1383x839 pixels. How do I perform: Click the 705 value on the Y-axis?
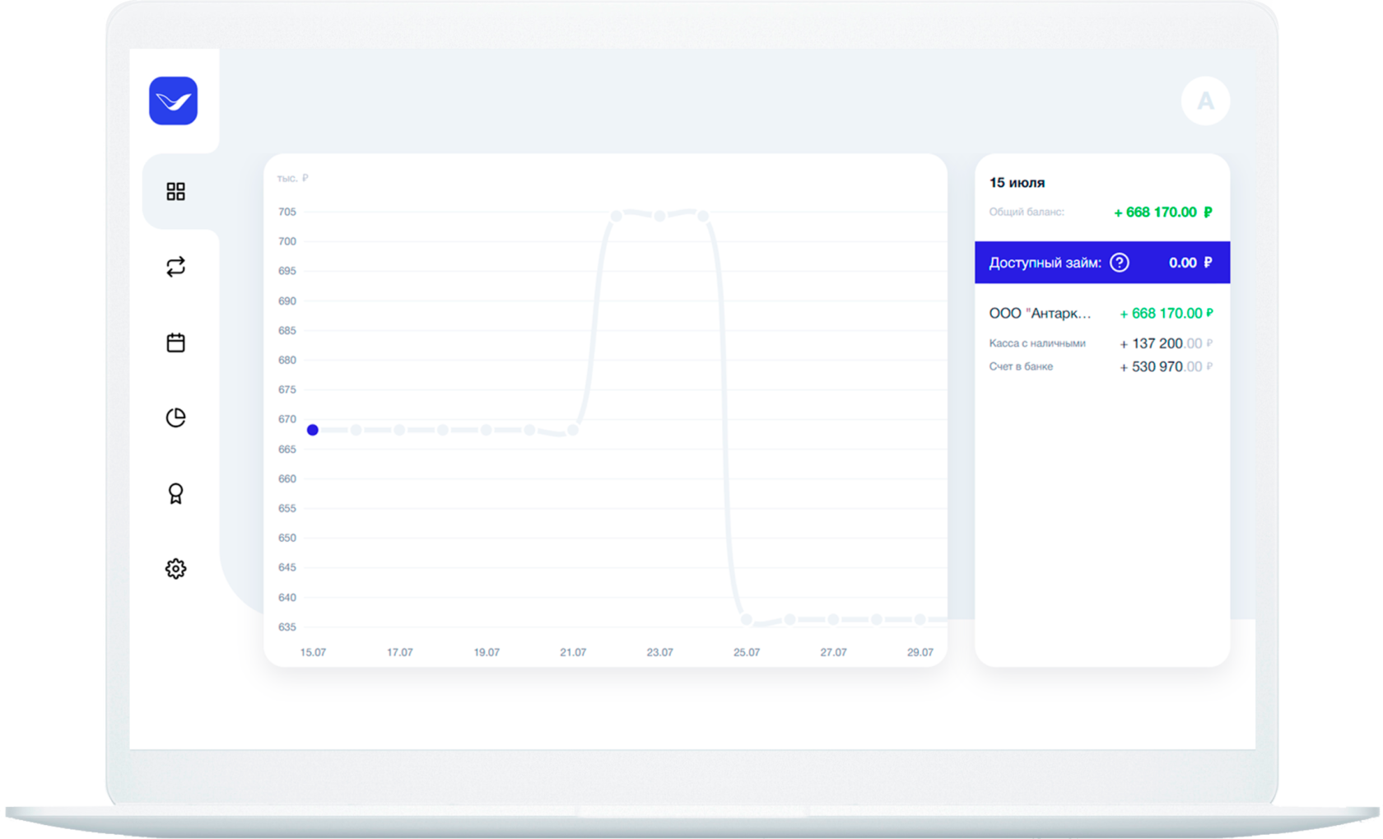[287, 212]
